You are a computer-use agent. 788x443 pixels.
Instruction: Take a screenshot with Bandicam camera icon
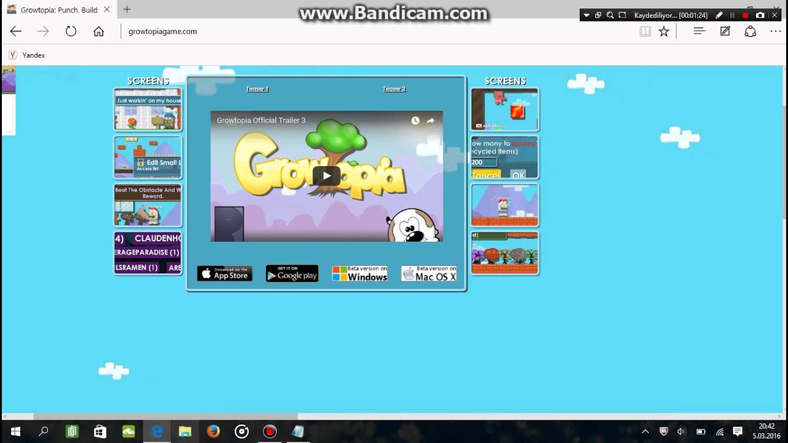click(760, 15)
